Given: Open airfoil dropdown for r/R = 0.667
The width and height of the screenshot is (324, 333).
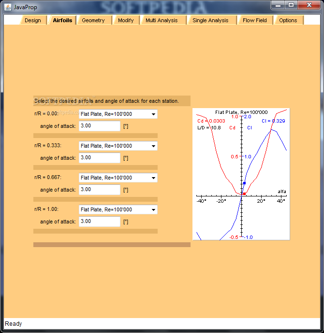Looking at the screenshot, I should click(x=118, y=178).
